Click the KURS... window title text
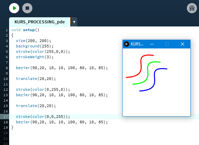Image resolution: width=199 pixels, height=145 pixels. click(x=137, y=44)
